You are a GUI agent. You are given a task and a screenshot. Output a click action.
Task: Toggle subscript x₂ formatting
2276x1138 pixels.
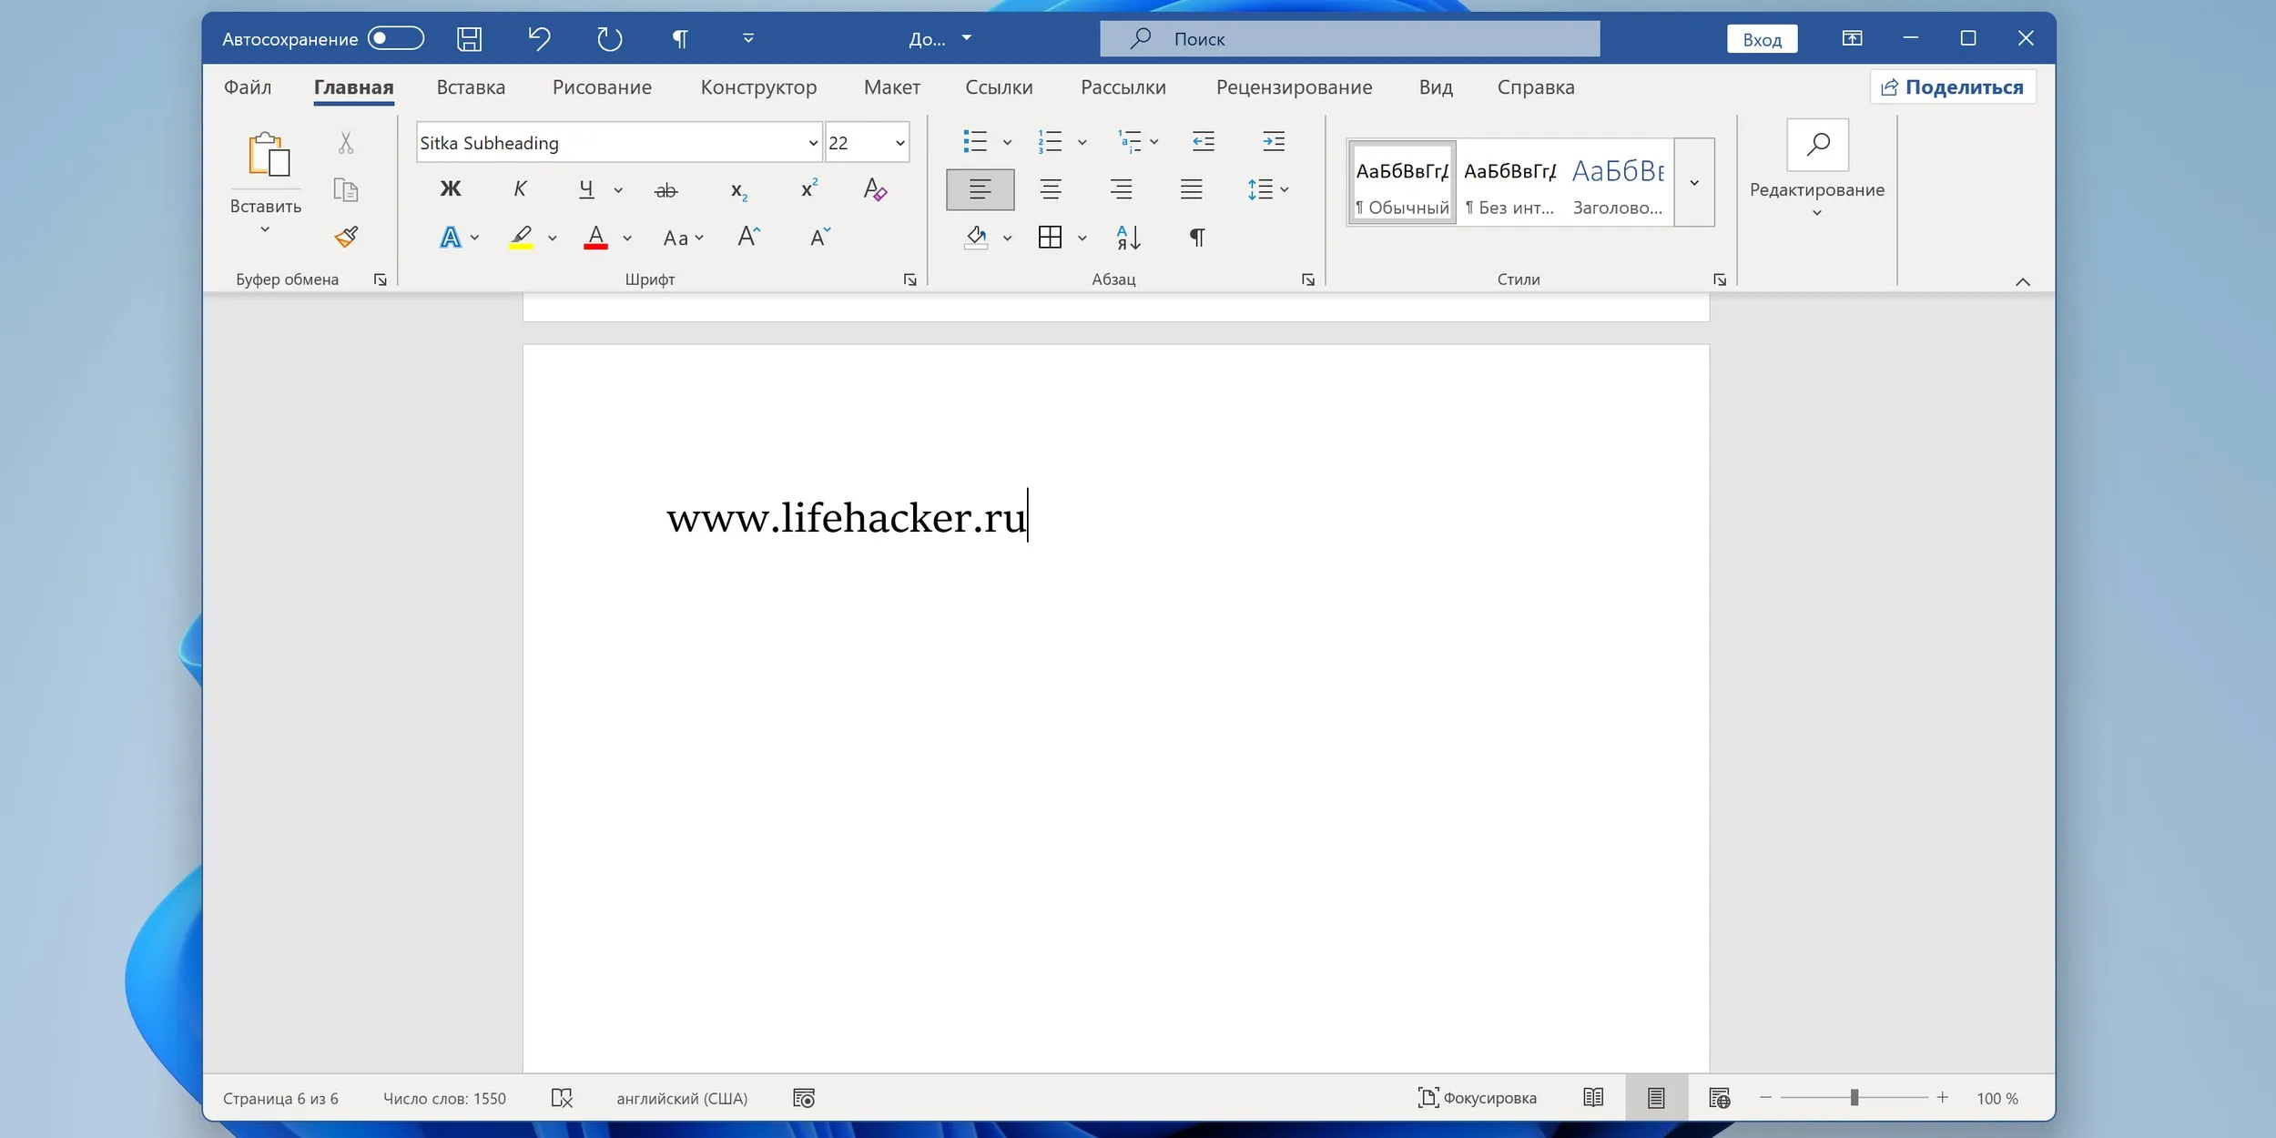pyautogui.click(x=739, y=190)
